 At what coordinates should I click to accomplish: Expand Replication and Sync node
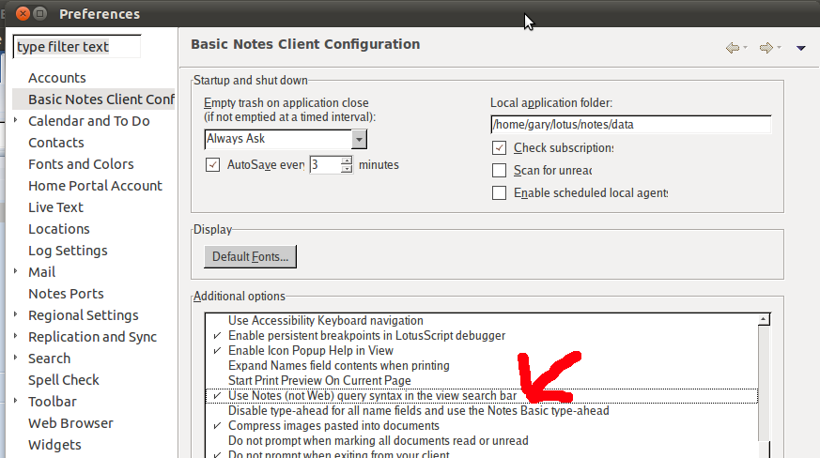[x=15, y=336]
